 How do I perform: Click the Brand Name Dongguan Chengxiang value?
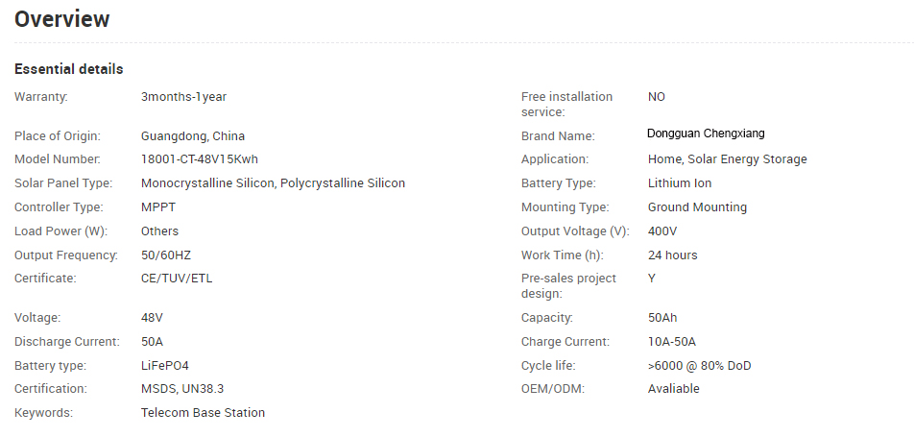[x=706, y=134]
